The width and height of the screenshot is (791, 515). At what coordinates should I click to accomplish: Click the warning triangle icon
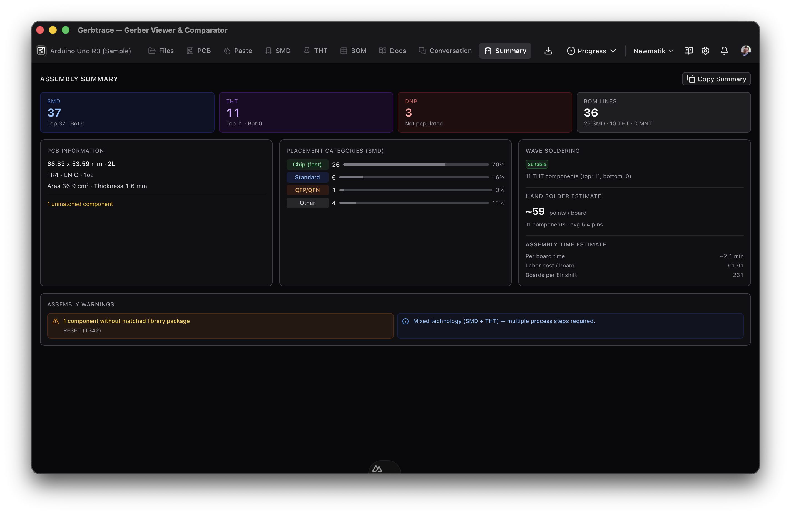pos(56,321)
